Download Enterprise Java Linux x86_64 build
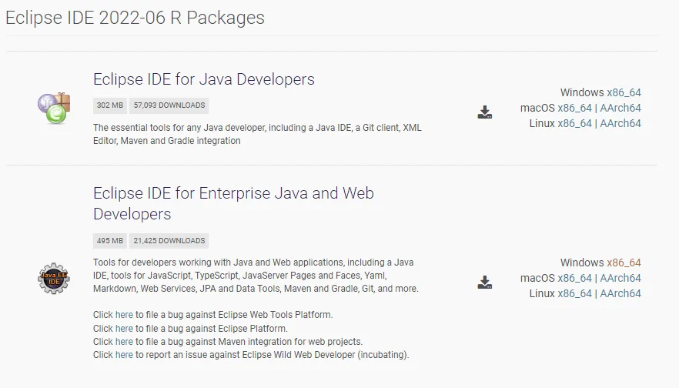 574,293
